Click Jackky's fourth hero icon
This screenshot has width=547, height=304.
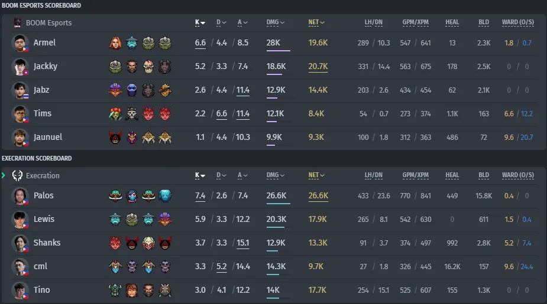165,67
